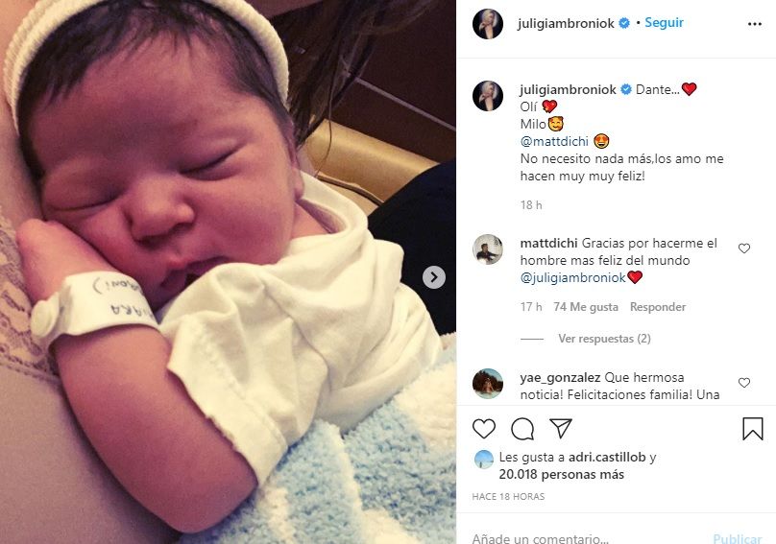Like mattdichi's comment with small heart
This screenshot has height=544, width=776.
[744, 248]
